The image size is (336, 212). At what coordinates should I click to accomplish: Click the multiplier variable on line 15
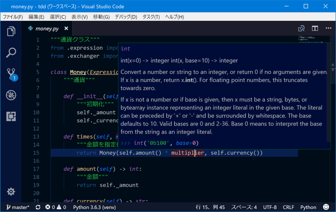click(187, 153)
